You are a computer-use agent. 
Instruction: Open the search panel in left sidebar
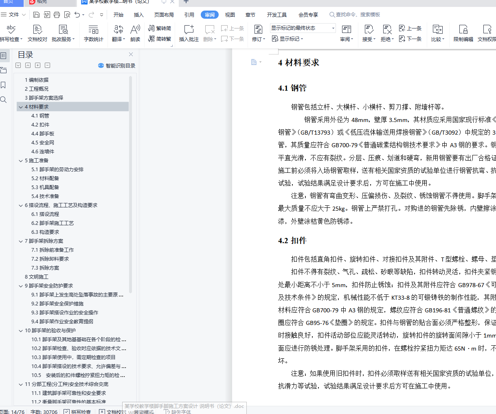[x=4, y=100]
